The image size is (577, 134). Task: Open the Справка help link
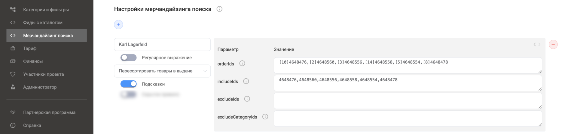tap(32, 125)
